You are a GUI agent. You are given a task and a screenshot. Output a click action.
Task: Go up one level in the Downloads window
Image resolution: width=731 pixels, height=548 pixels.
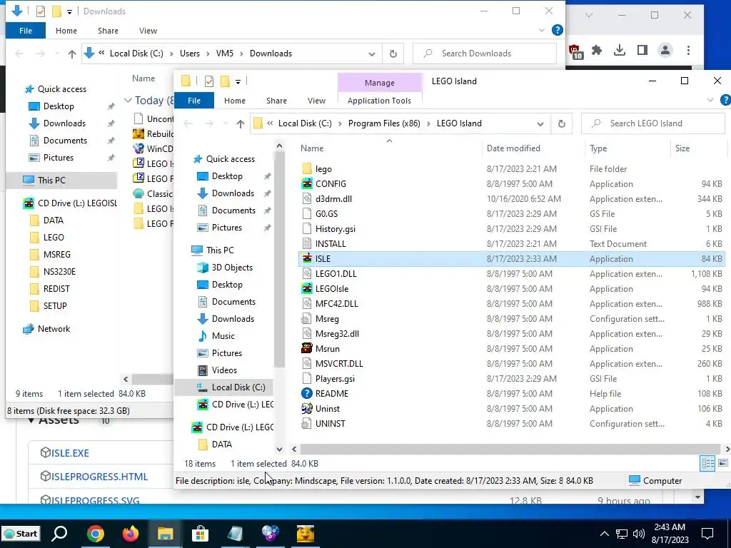[72, 54]
